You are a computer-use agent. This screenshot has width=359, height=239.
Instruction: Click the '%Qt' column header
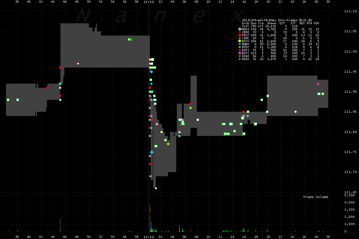click(302, 23)
